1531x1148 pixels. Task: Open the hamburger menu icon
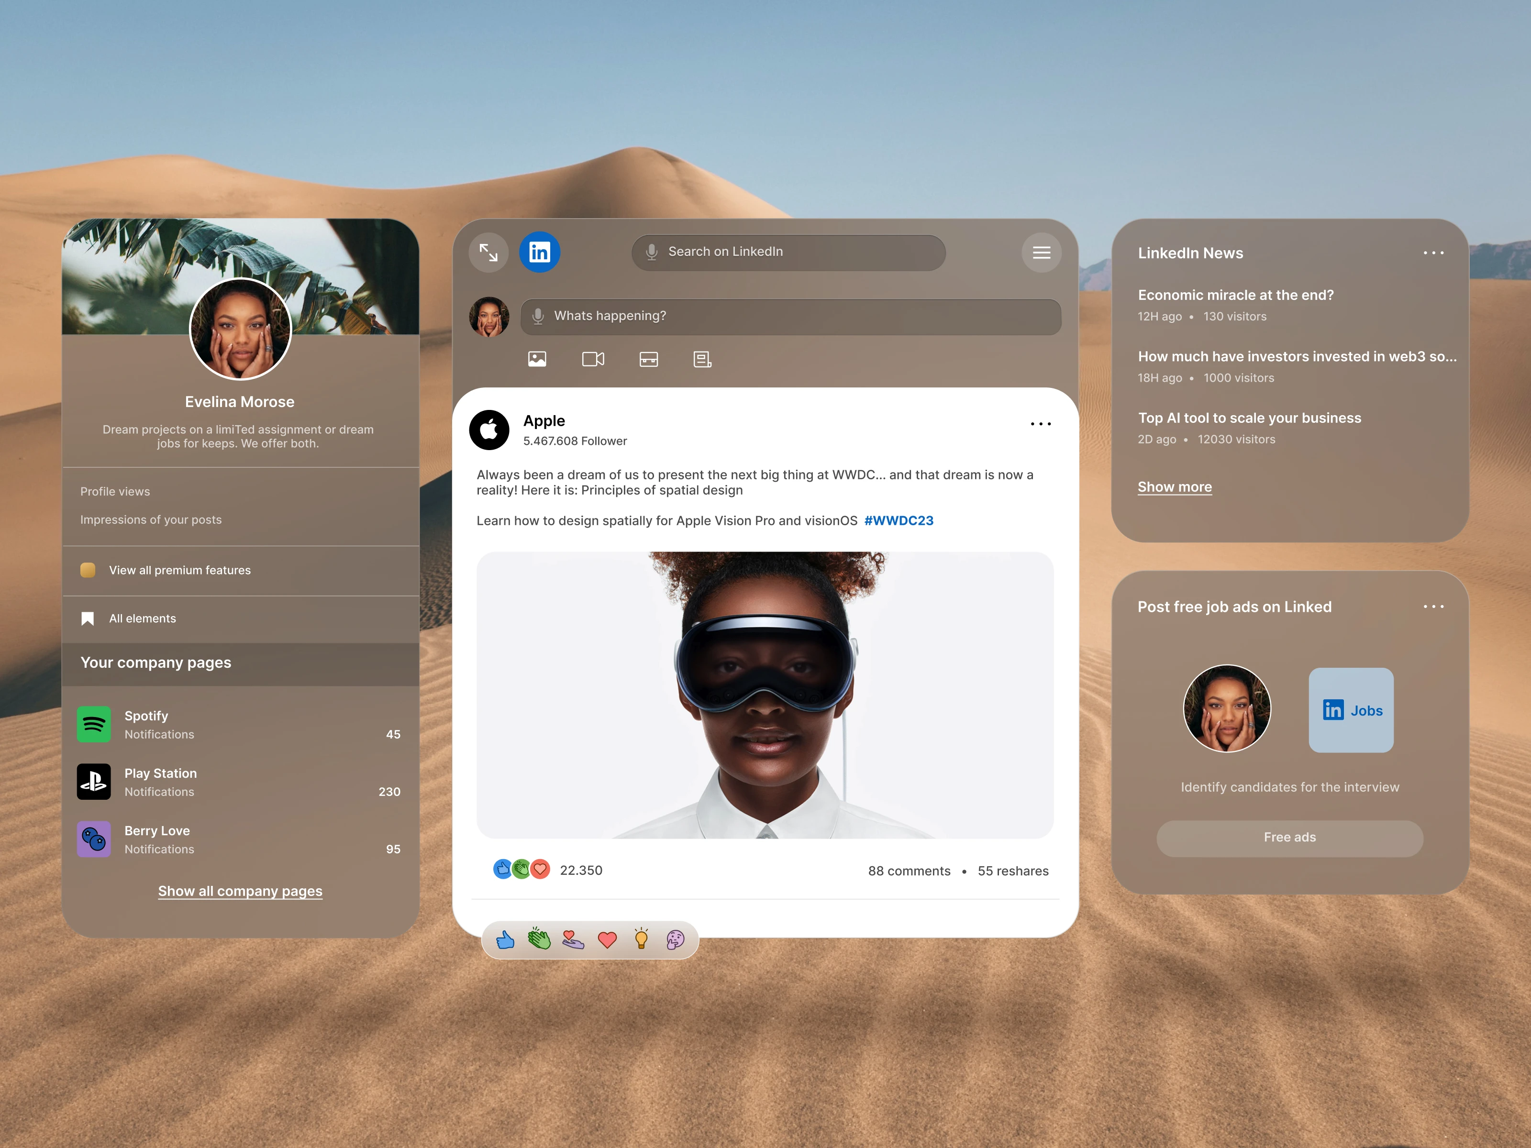[x=1042, y=253]
